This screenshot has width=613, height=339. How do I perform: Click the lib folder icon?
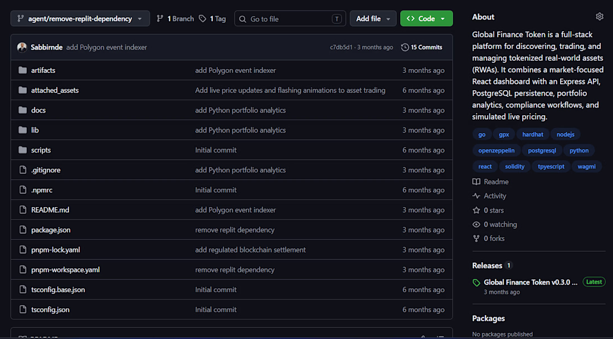(23, 130)
